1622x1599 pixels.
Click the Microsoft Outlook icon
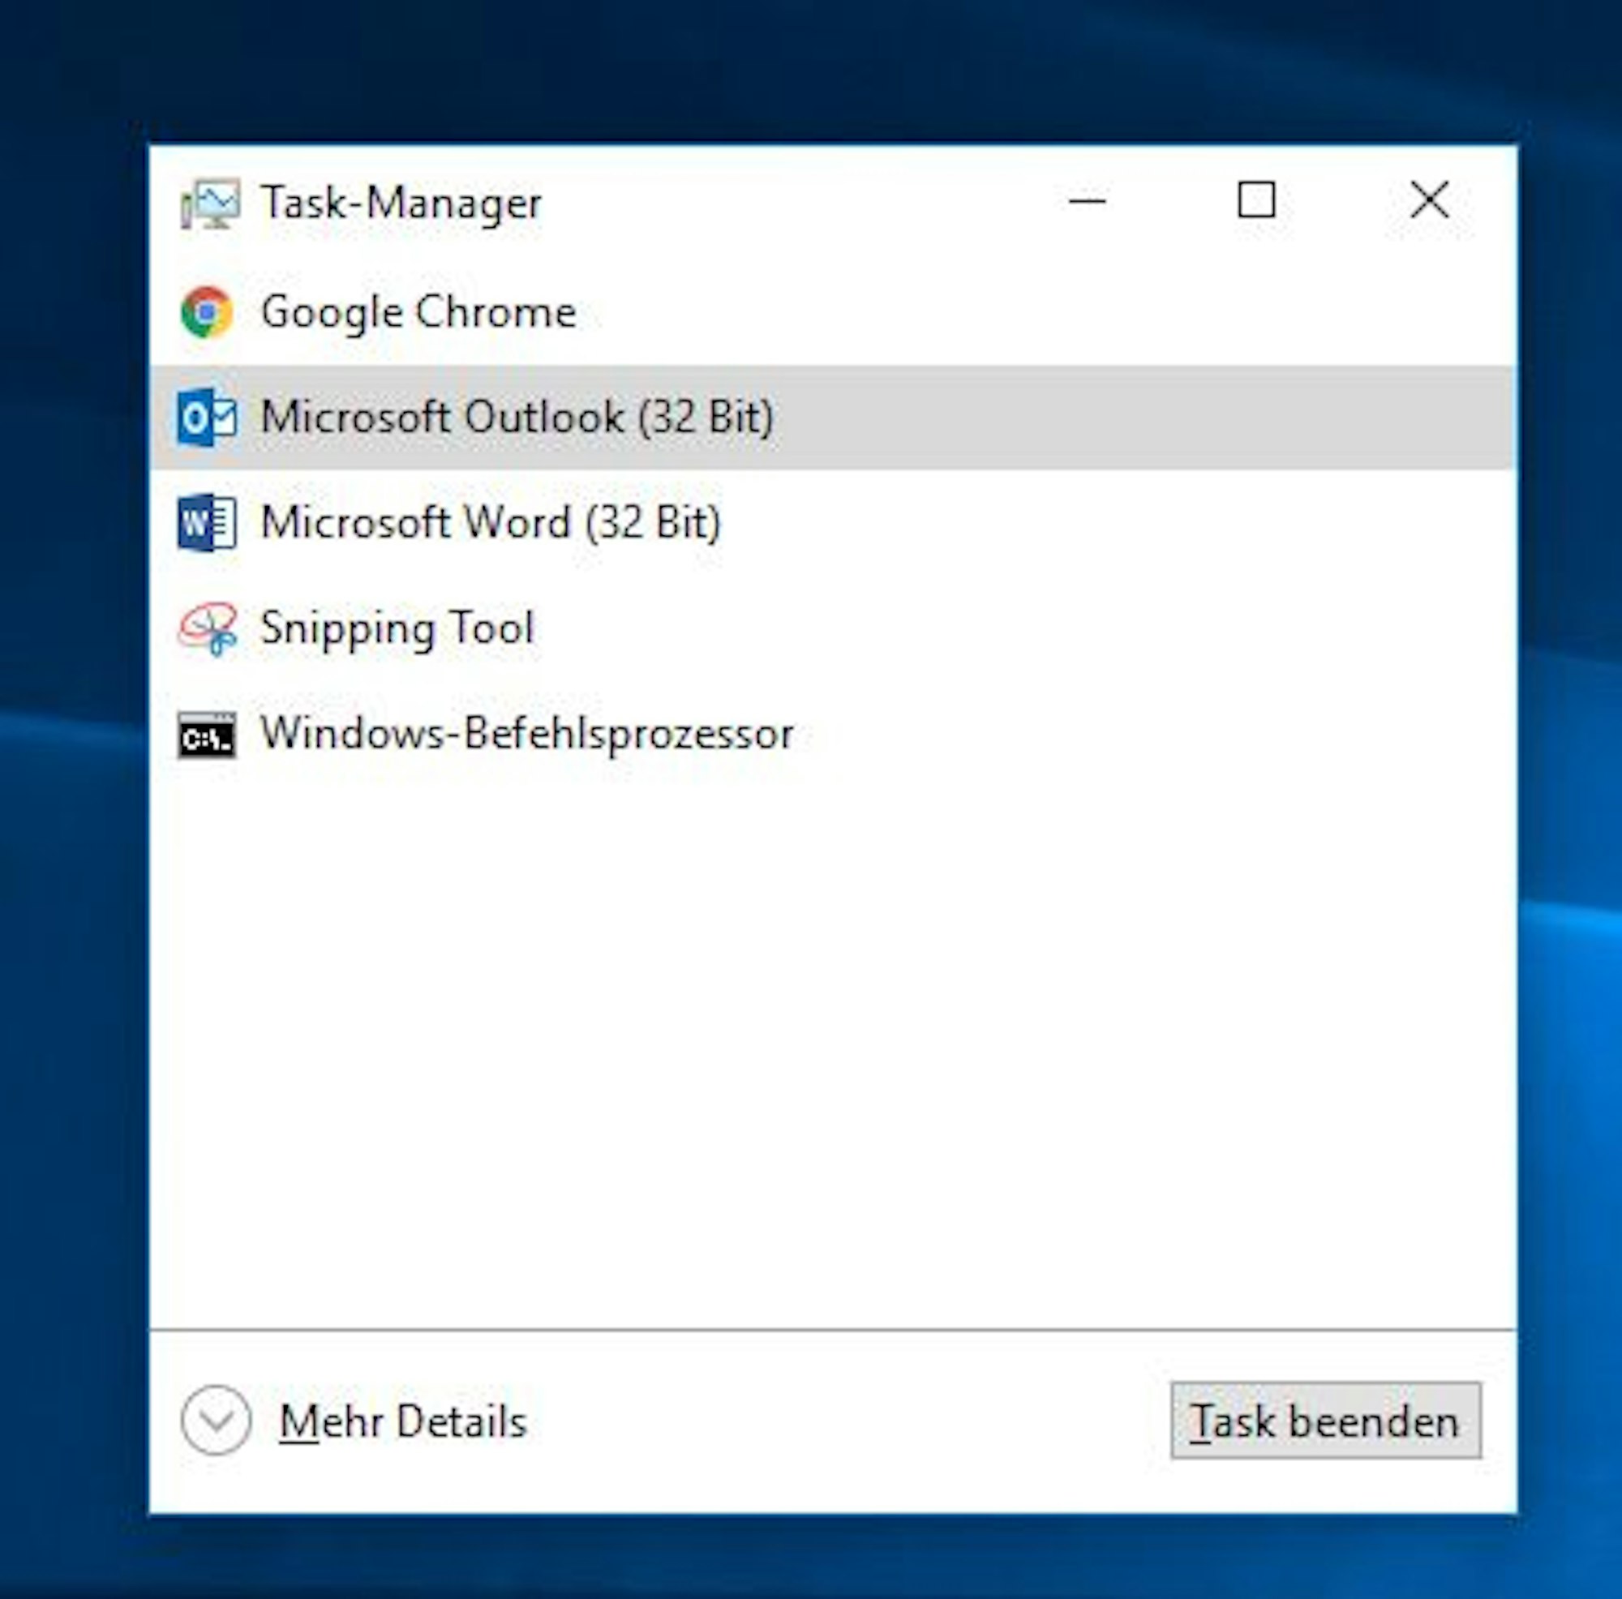[x=207, y=417]
